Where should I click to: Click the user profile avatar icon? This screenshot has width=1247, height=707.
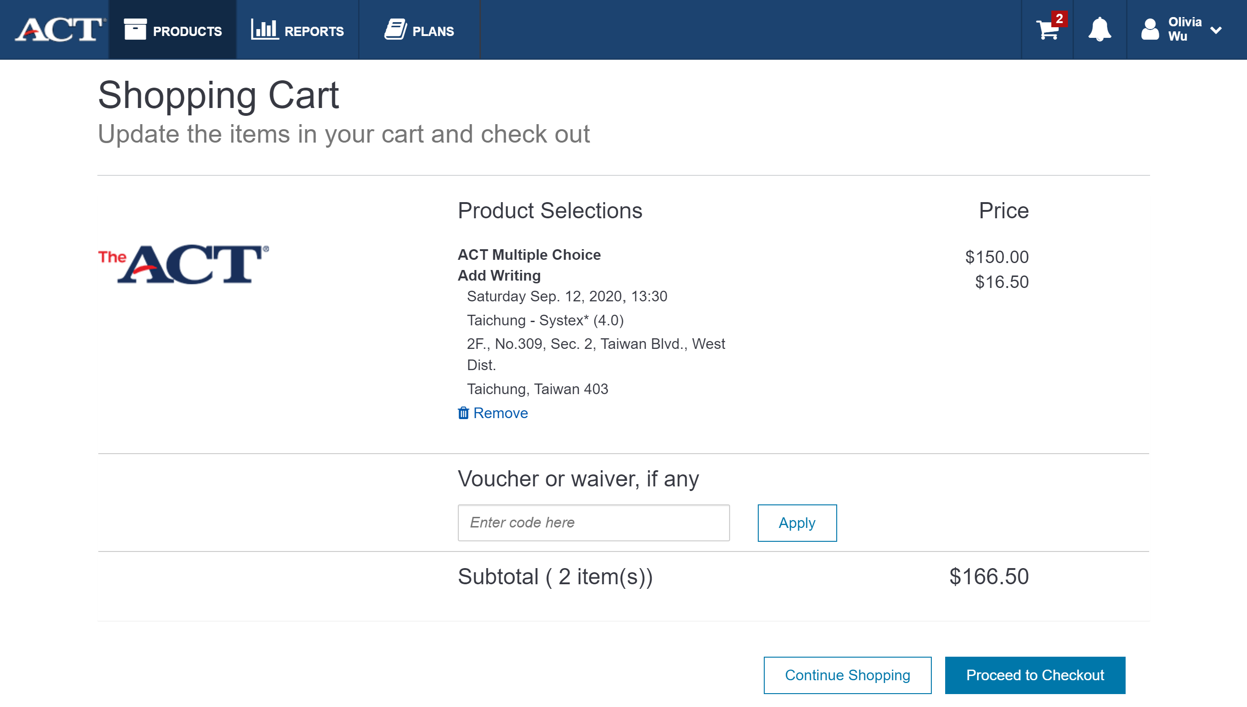point(1150,30)
